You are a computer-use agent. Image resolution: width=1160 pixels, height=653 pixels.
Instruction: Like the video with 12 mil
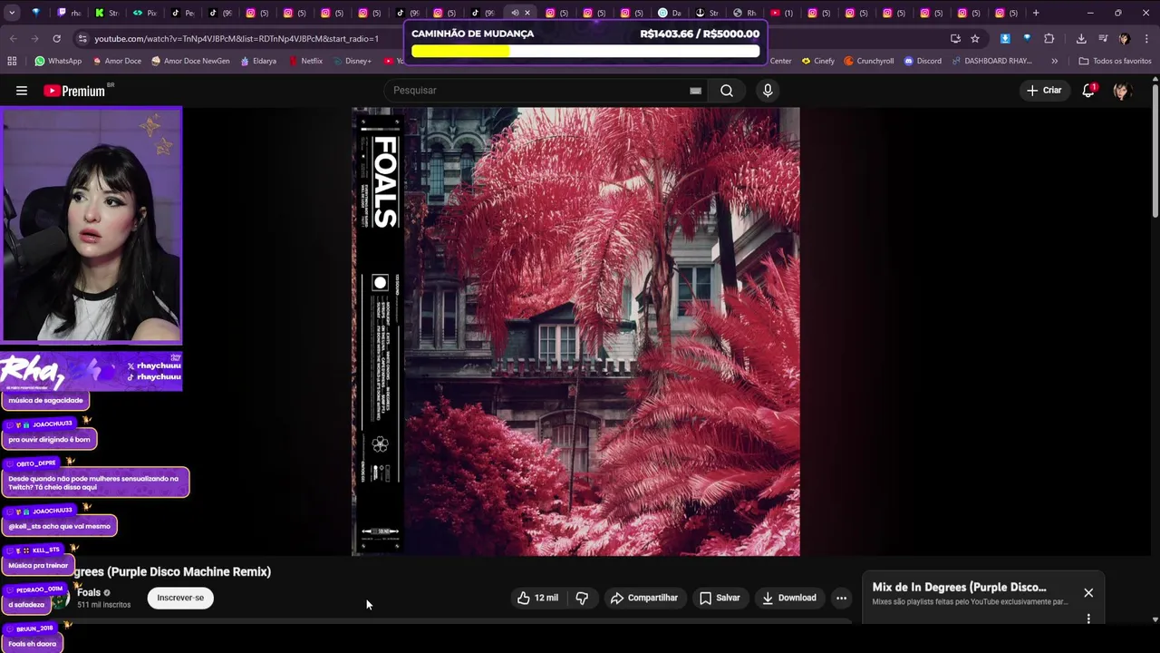click(x=537, y=598)
